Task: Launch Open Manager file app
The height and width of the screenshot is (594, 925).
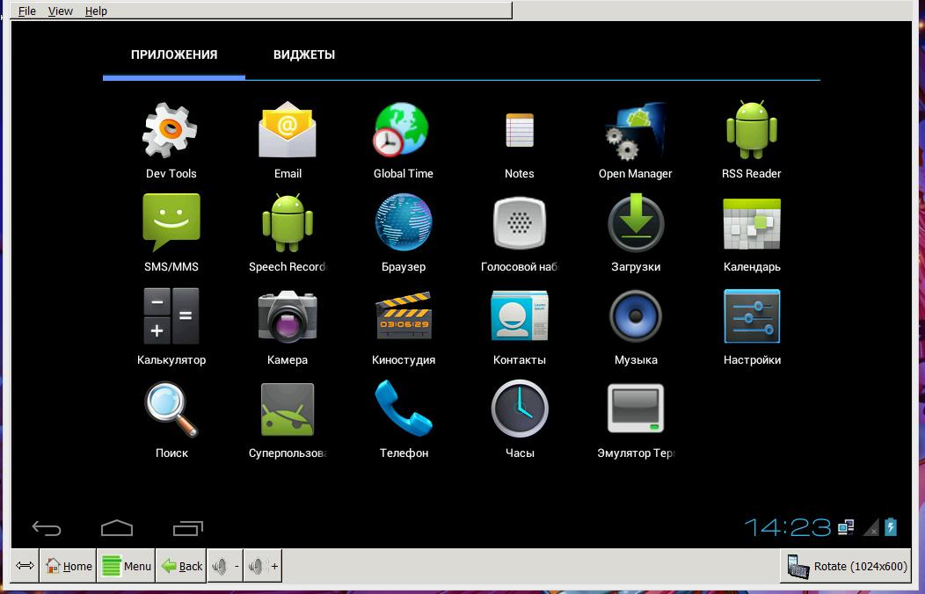Action: coord(635,132)
